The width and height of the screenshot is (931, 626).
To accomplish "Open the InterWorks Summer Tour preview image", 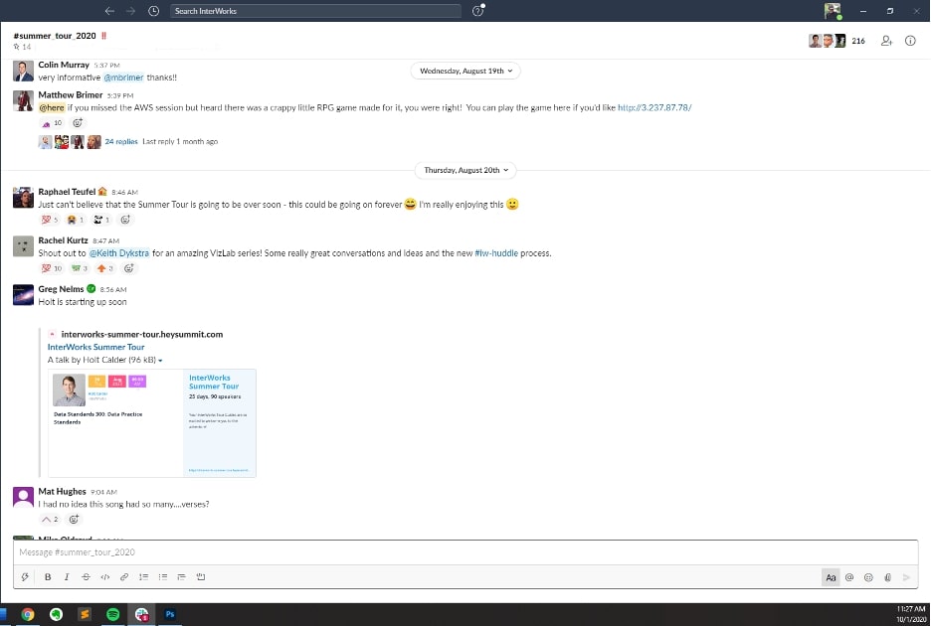I will [x=152, y=423].
